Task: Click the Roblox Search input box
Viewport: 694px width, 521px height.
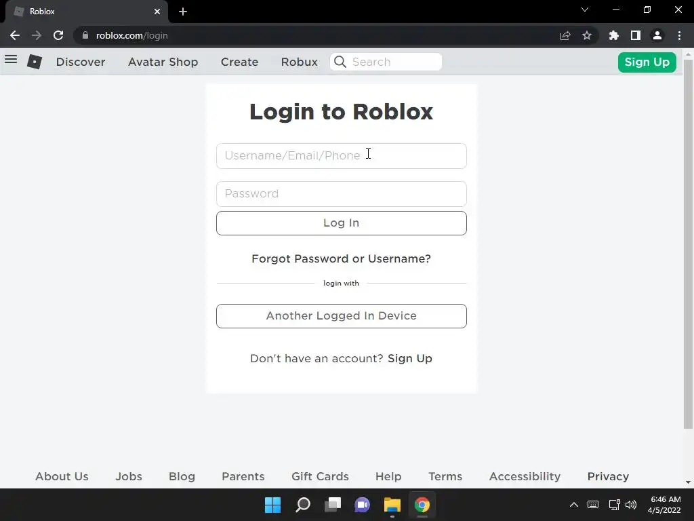Action: point(386,62)
